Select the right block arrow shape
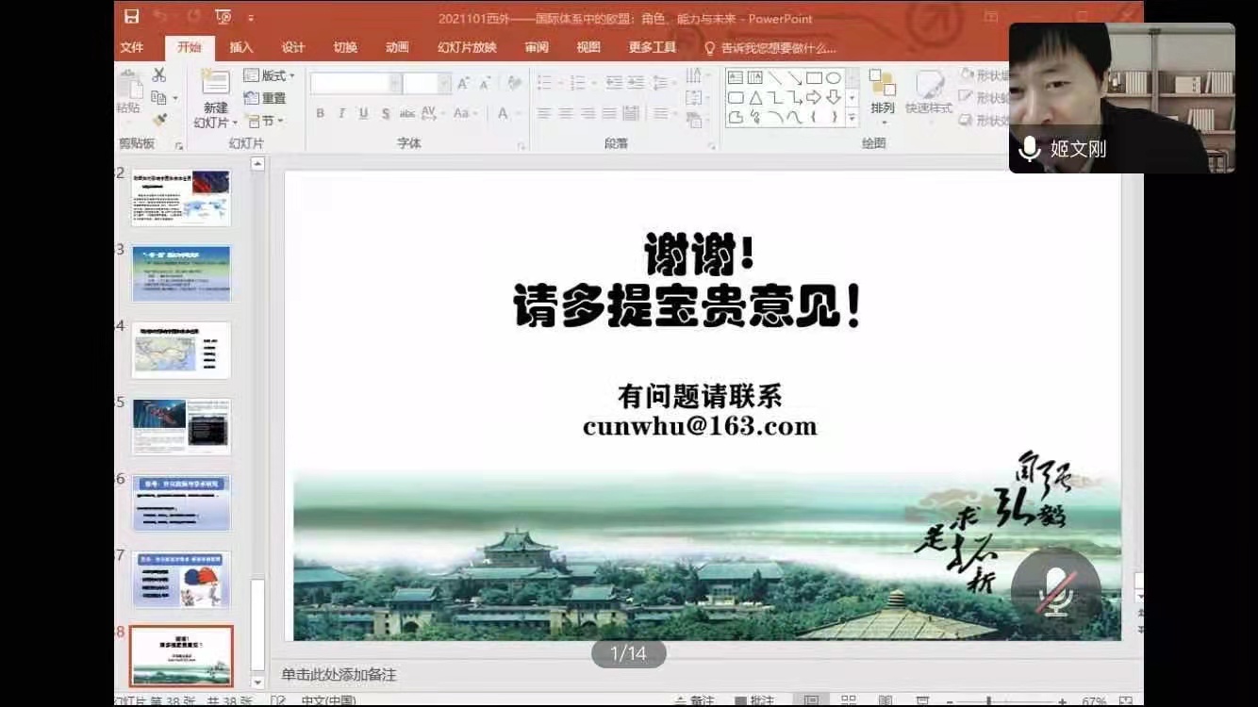Viewport: 1258px width, 707px height. tap(814, 97)
